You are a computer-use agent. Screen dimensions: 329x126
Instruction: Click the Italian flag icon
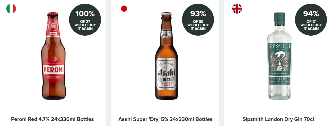pos(11,9)
